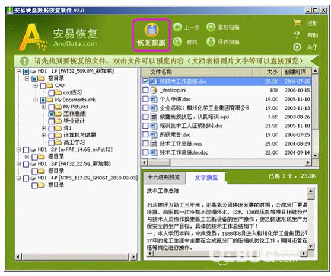Uncheck the 05技术工作总结.doc file checkbox
This screenshot has height=276, width=331.
[x=145, y=81]
